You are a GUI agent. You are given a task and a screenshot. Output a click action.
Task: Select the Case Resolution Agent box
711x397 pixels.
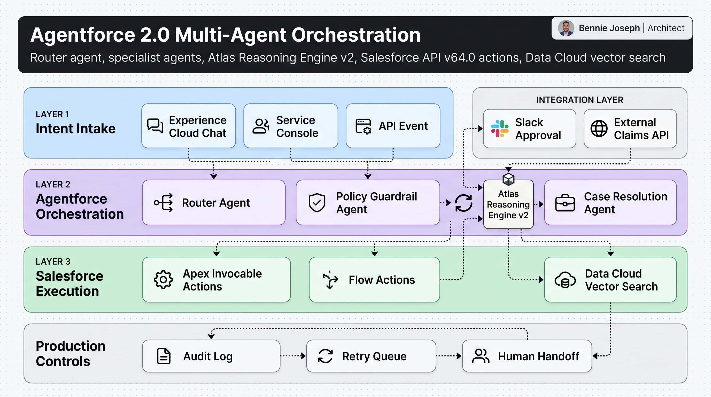point(610,203)
